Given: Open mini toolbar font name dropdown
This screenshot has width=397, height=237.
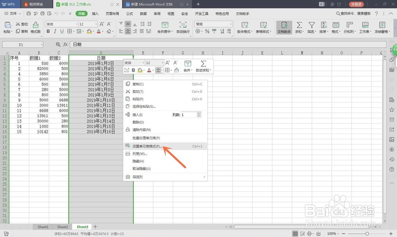Looking at the screenshot, I should 143,63.
